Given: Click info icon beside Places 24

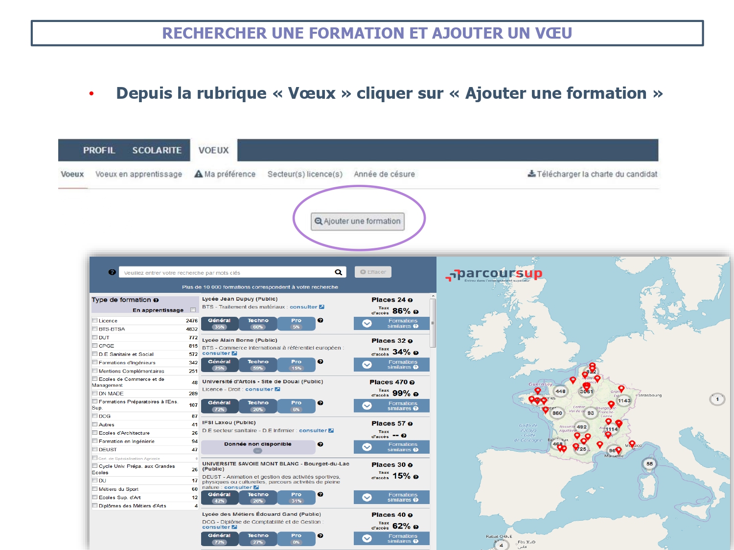Looking at the screenshot, I should (410, 300).
